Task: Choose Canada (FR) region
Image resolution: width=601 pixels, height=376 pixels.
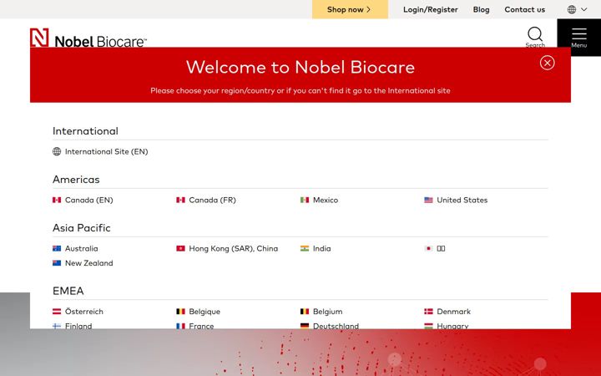Action: pos(212,200)
